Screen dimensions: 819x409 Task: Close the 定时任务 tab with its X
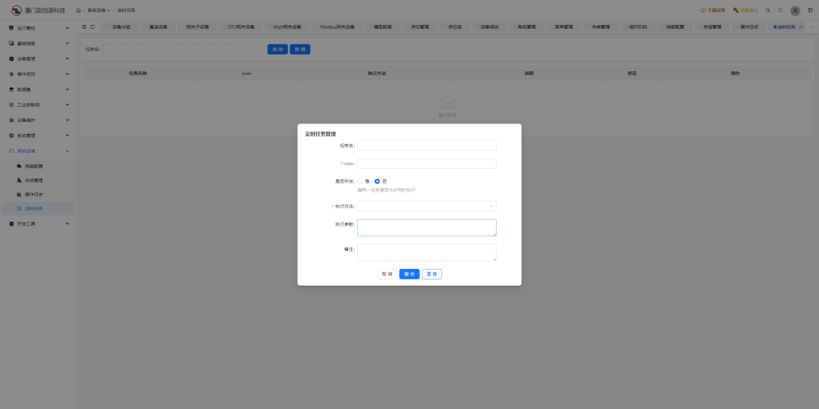pos(801,27)
